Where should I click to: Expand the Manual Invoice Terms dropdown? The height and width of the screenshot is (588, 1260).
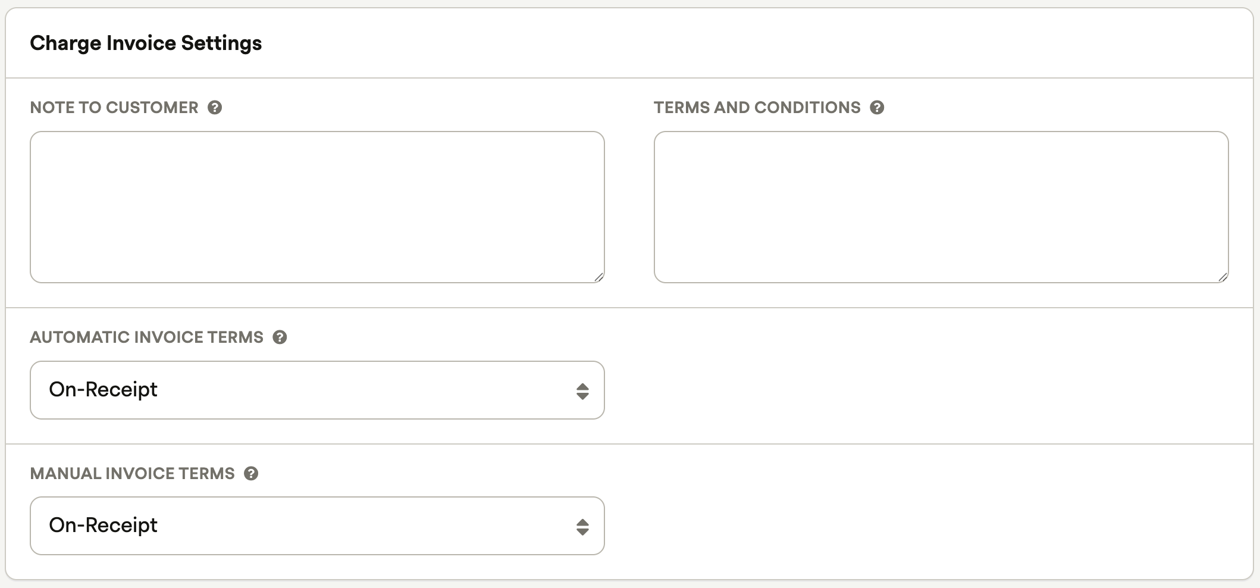click(317, 526)
